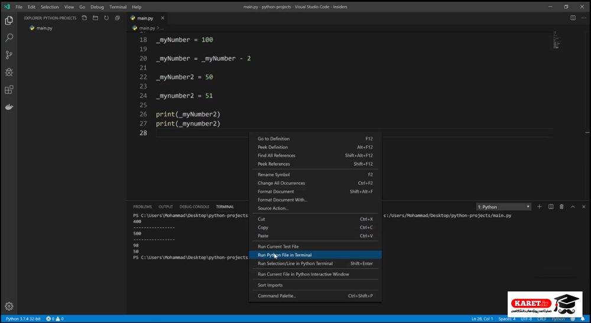The width and height of the screenshot is (591, 323).
Task: Collapse all folders in Explorer icon
Action: click(118, 18)
